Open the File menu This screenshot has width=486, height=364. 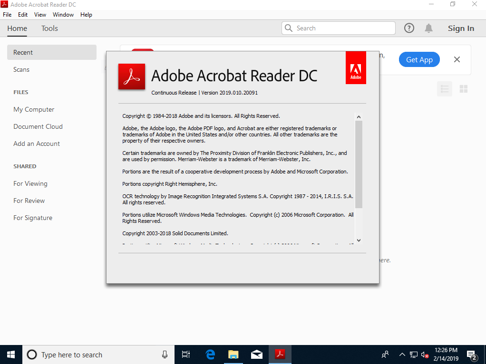[x=7, y=15]
